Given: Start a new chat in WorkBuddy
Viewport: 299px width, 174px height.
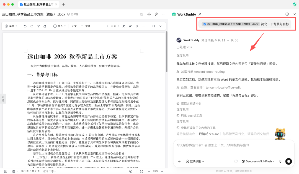Looking at the screenshot, I should pos(287,14).
